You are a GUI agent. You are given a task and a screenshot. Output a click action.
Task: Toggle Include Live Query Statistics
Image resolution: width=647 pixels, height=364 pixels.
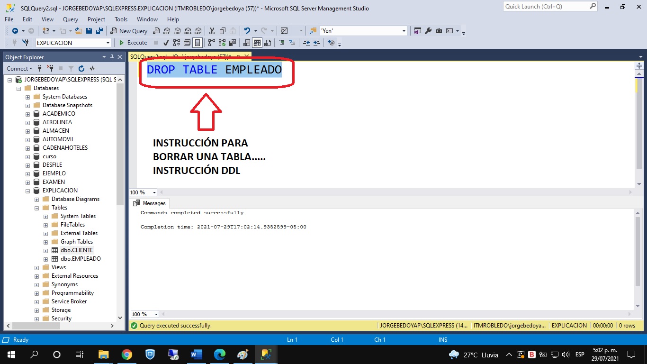click(x=222, y=43)
